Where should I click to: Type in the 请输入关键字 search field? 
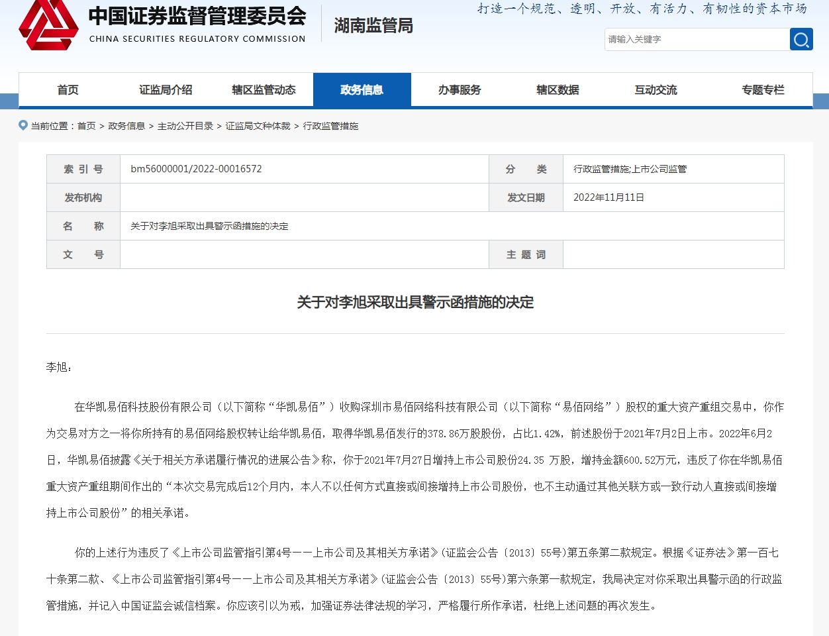(695, 40)
